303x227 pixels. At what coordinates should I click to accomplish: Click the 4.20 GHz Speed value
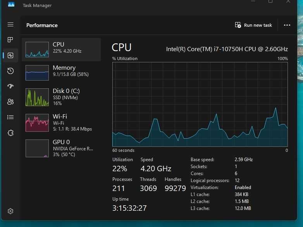(156, 169)
